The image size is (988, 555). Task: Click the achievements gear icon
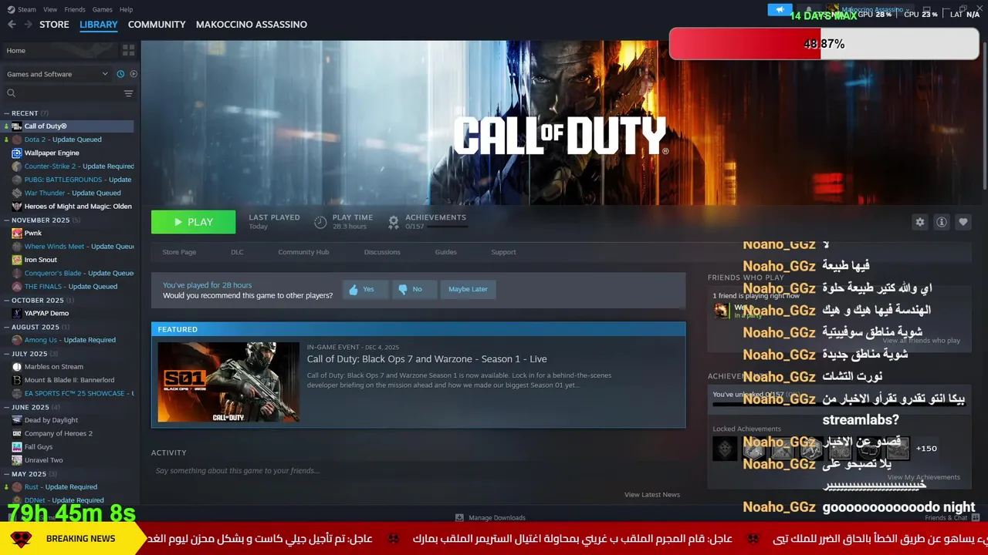[x=394, y=222]
